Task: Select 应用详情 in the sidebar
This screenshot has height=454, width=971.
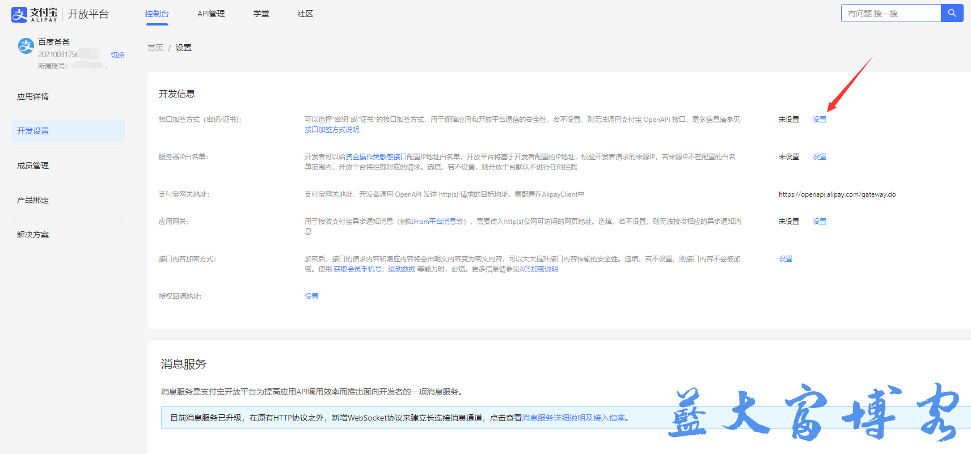Action: 68,96
